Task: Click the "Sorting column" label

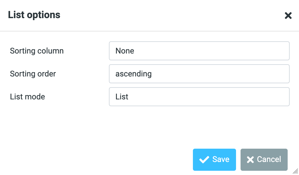Action: click(37, 51)
